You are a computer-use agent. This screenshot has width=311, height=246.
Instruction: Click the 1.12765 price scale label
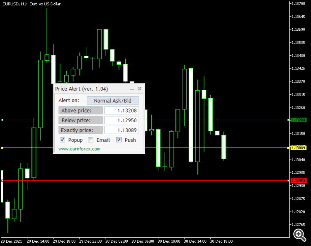tap(298, 224)
